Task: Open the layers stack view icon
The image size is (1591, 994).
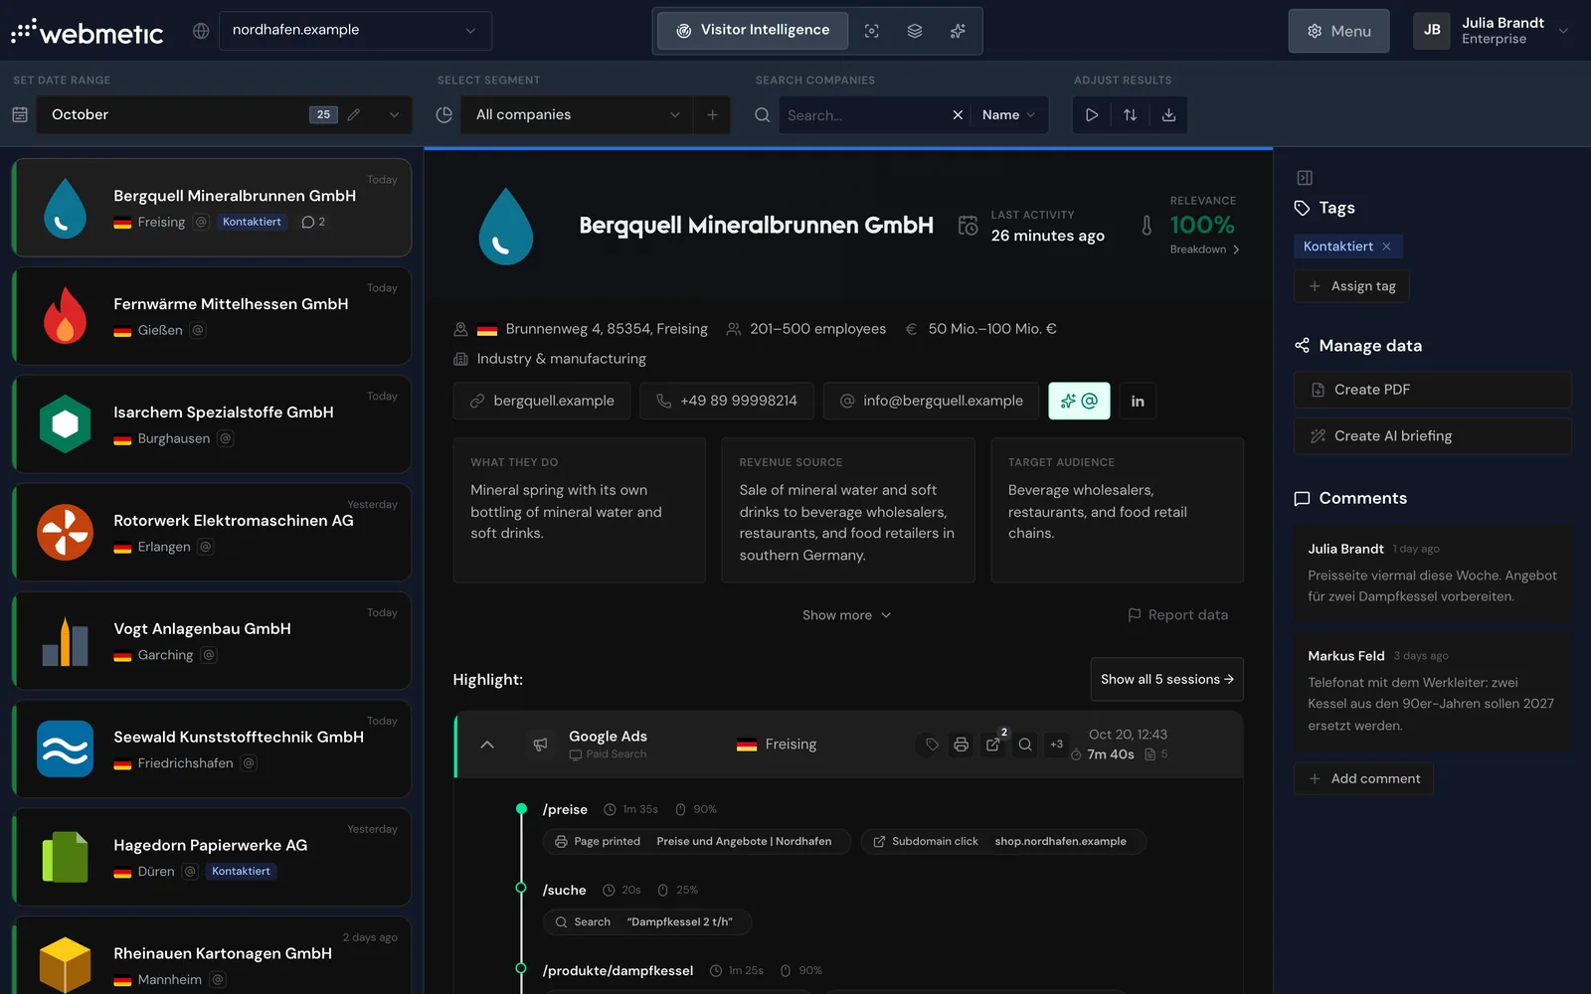Action: [915, 31]
